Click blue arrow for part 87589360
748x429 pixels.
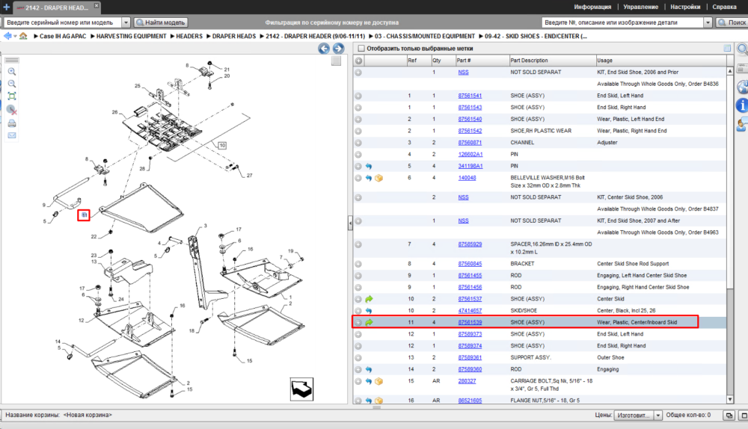[x=369, y=369]
